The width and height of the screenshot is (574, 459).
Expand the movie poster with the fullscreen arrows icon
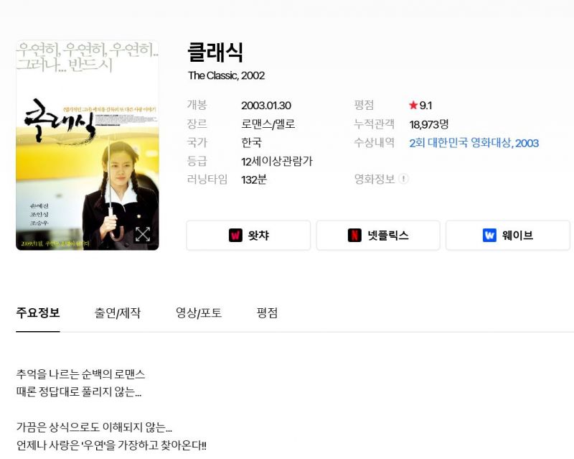[x=142, y=234]
